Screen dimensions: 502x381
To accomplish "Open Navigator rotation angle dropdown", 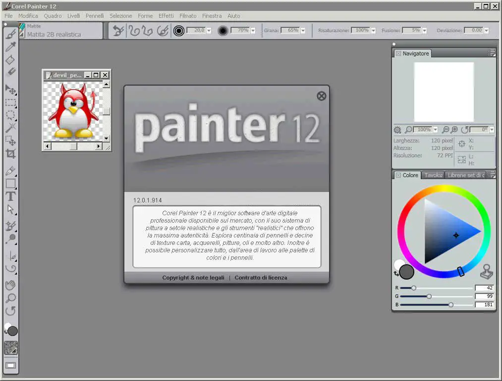I will (x=492, y=130).
